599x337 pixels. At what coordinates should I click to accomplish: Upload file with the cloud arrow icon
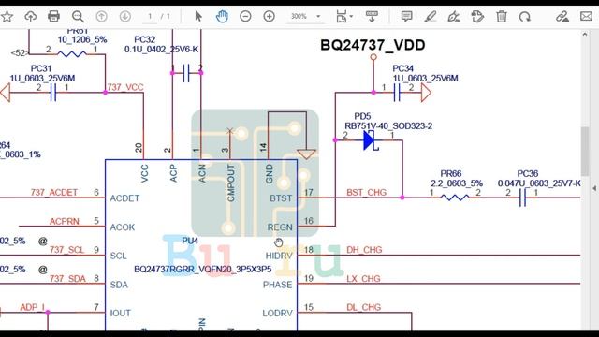click(x=30, y=17)
